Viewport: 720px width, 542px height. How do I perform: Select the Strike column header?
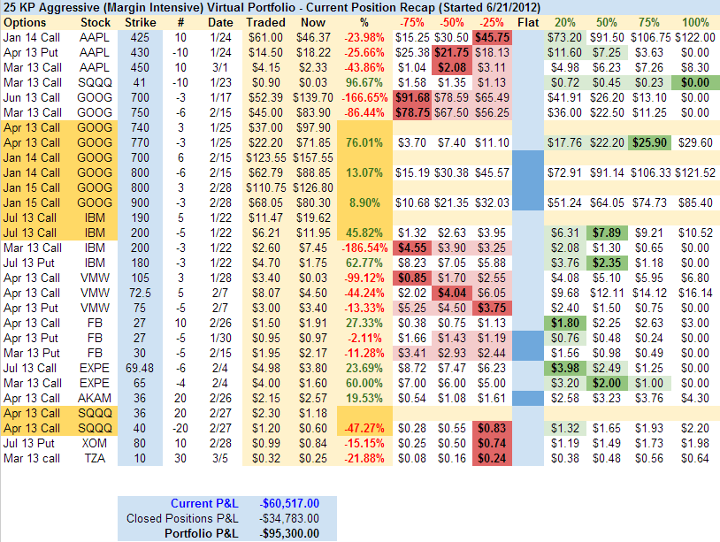[x=142, y=21]
